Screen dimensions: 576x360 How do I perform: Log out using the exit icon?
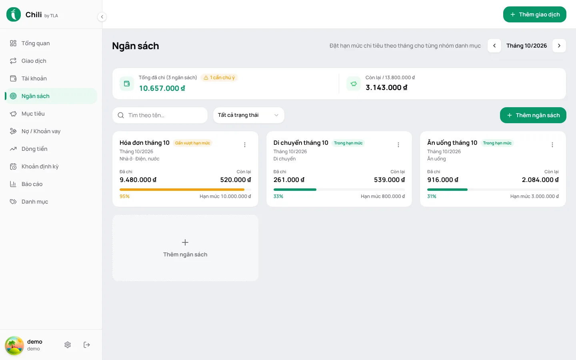[87, 345]
